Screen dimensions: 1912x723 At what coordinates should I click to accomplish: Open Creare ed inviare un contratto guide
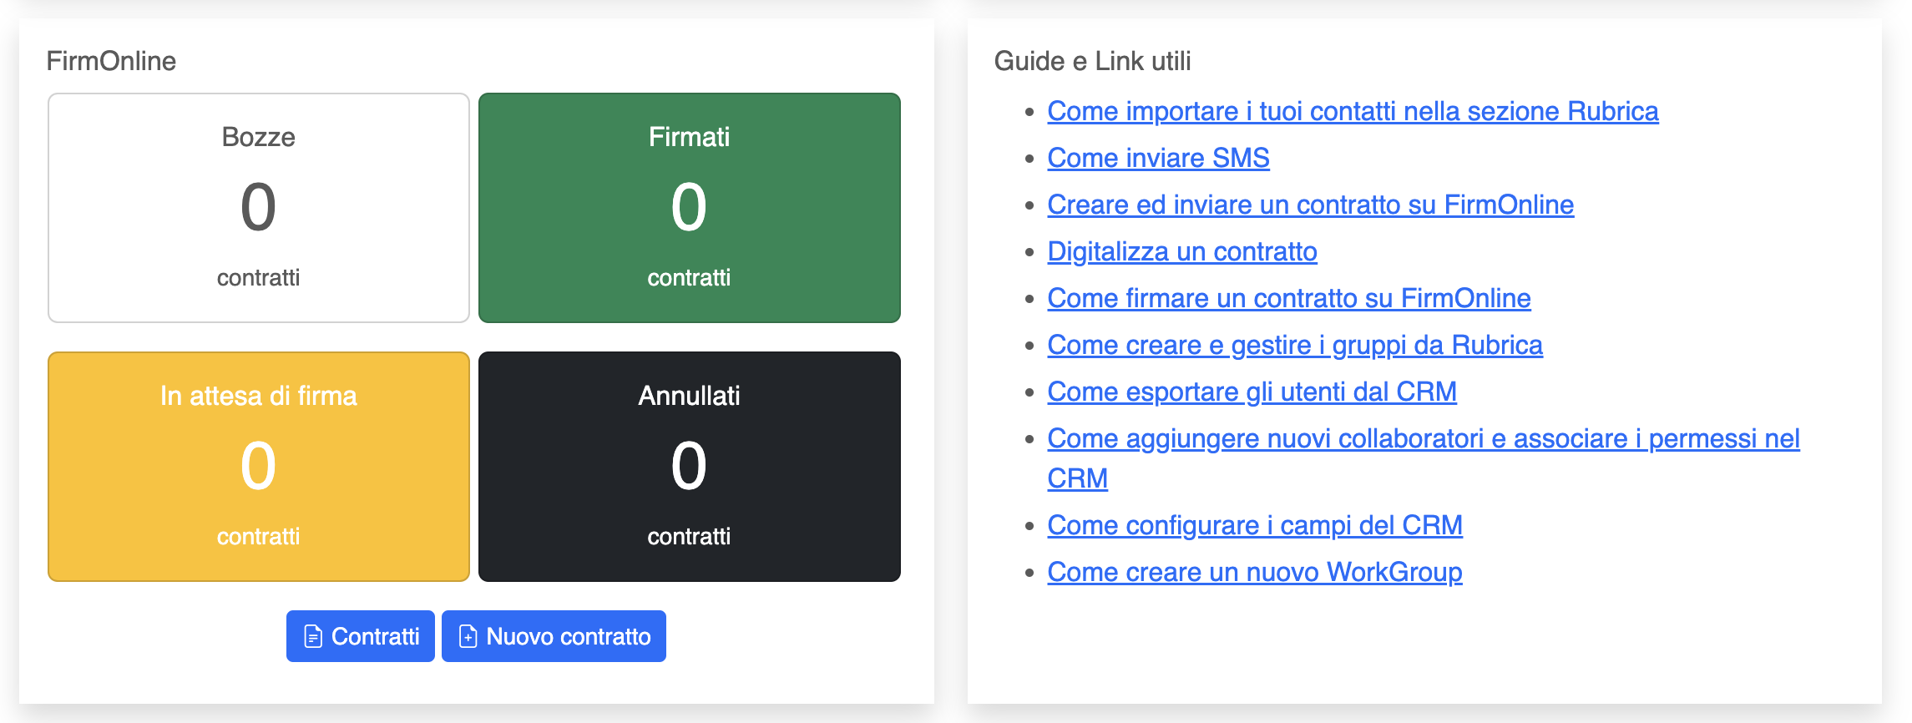point(1310,205)
